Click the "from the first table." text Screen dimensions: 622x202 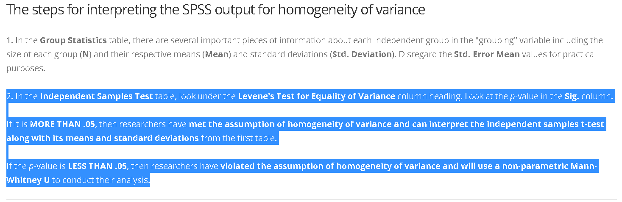coord(239,138)
